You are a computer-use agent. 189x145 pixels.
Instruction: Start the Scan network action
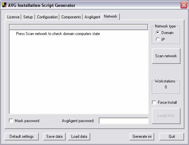coord(166,56)
